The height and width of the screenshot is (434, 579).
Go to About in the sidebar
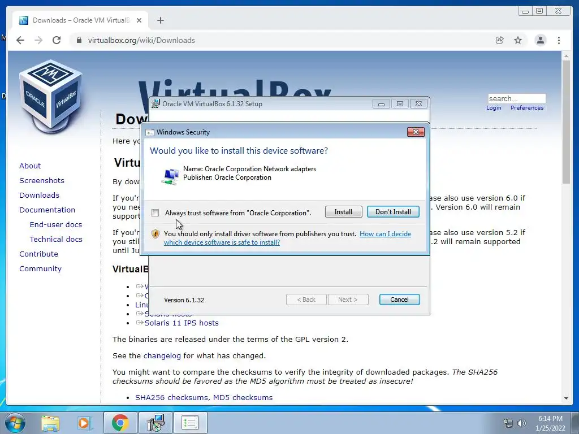tap(30, 166)
